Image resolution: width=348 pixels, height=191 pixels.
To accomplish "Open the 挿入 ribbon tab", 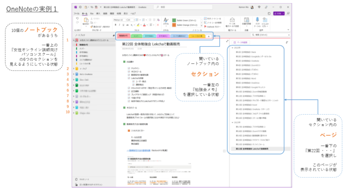I will pos(98,13).
